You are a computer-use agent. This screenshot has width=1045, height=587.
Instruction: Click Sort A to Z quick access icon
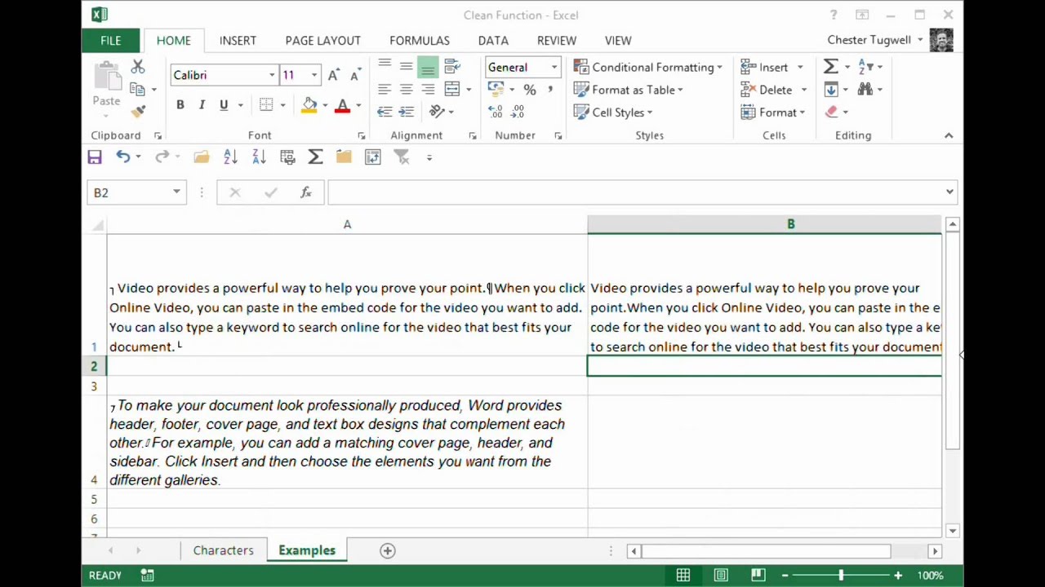click(230, 157)
